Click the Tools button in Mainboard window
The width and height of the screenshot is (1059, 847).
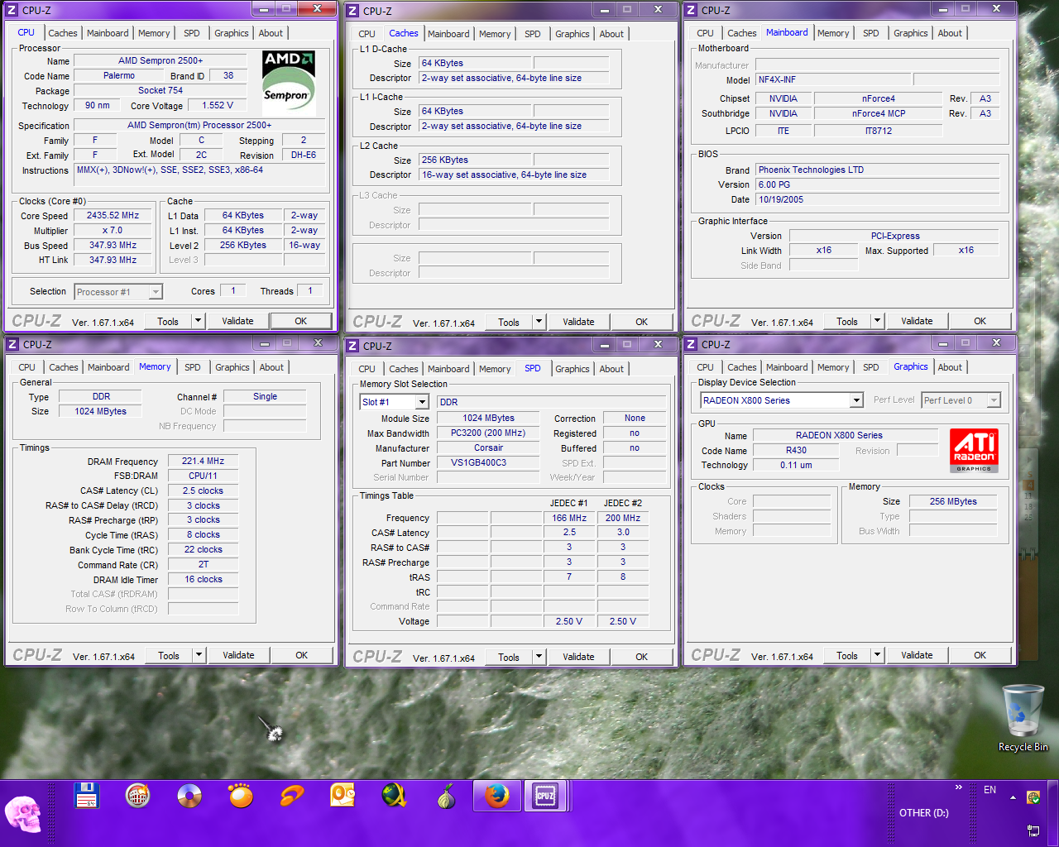point(846,321)
